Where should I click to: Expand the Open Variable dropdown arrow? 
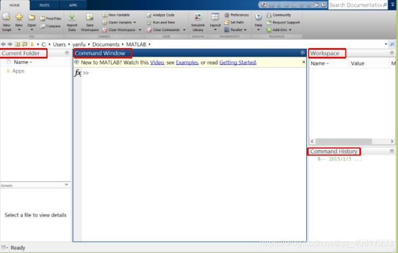[x=135, y=22]
